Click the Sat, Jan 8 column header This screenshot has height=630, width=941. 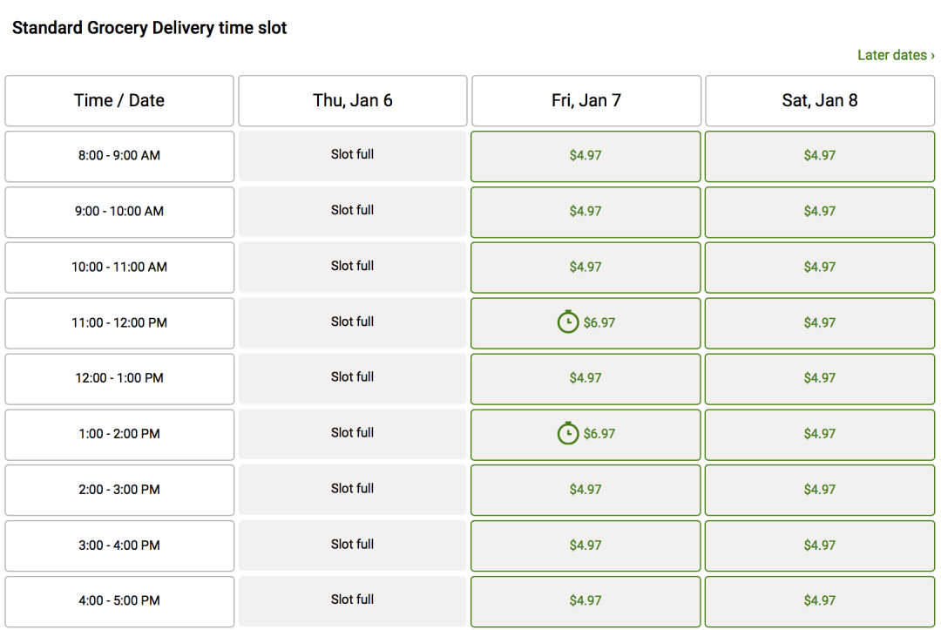click(x=820, y=101)
